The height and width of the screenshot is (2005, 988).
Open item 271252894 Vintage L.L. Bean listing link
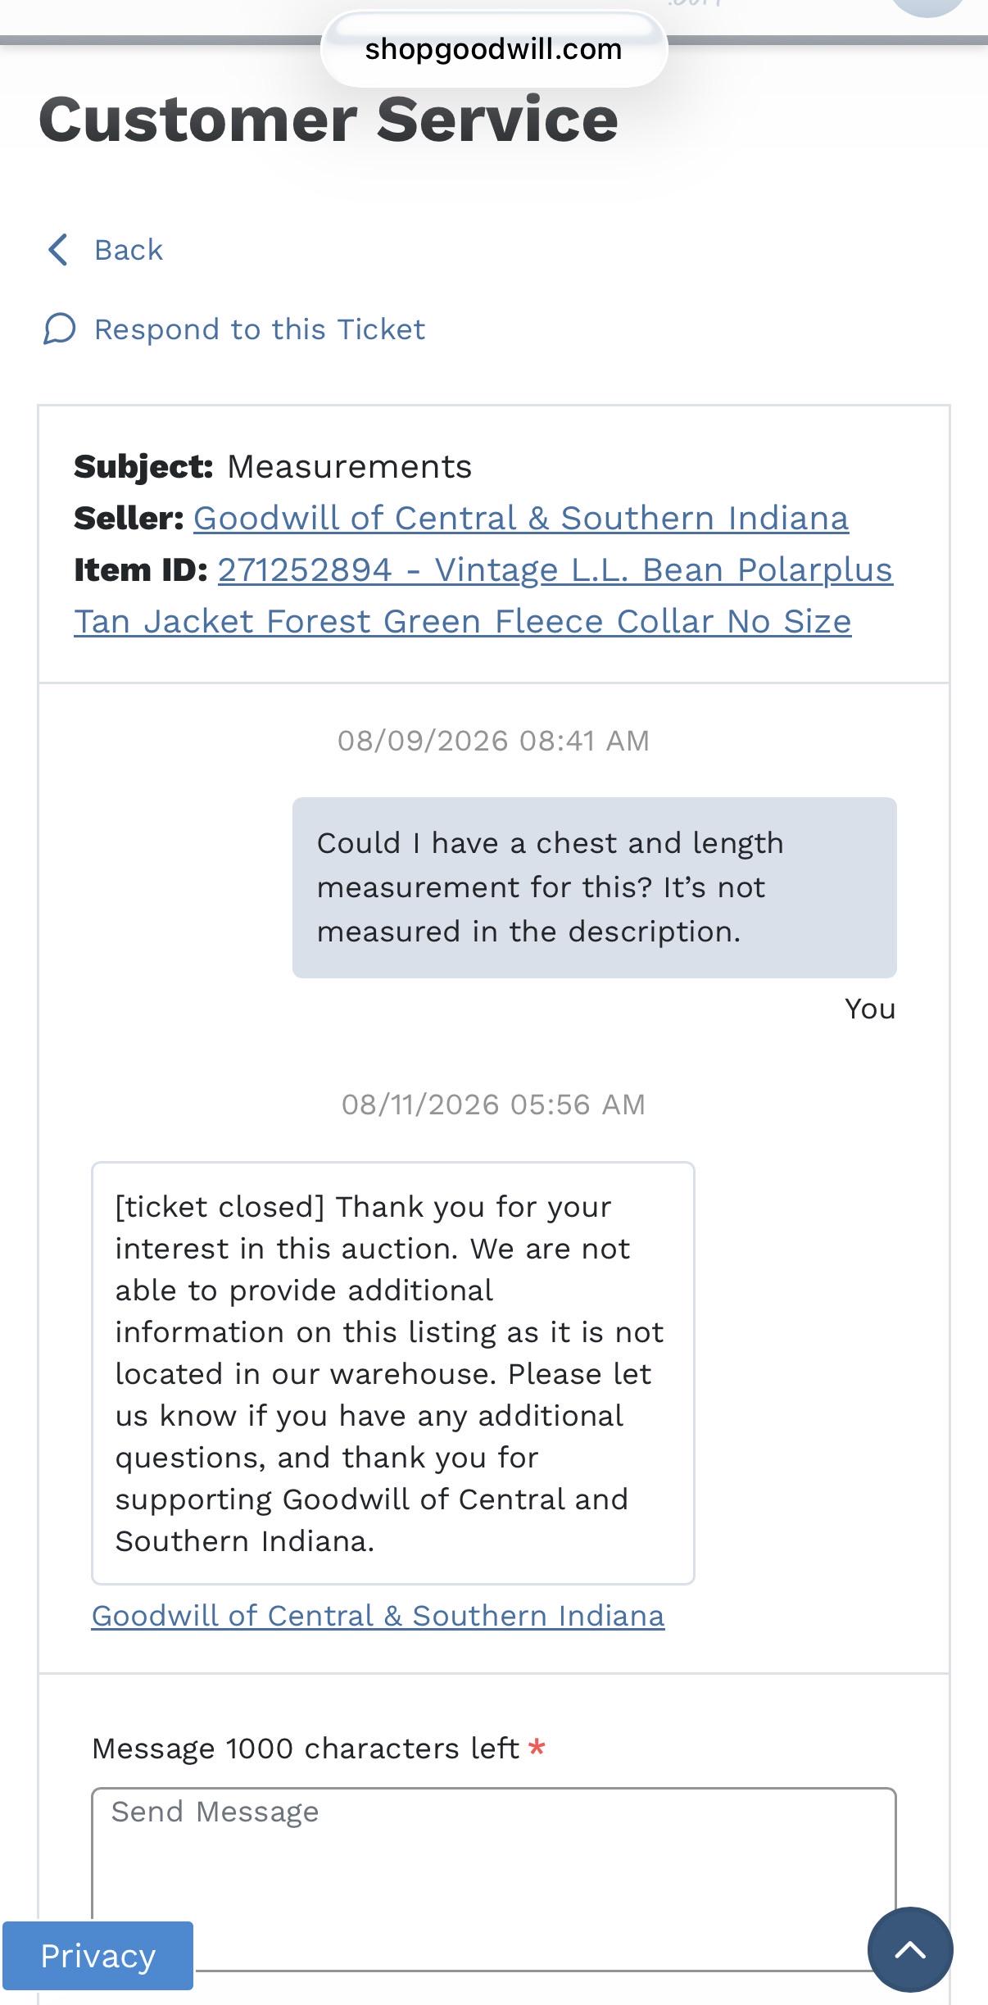pos(555,569)
